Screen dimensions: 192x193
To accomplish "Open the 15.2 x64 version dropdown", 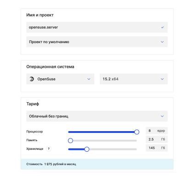I will tap(134, 79).
